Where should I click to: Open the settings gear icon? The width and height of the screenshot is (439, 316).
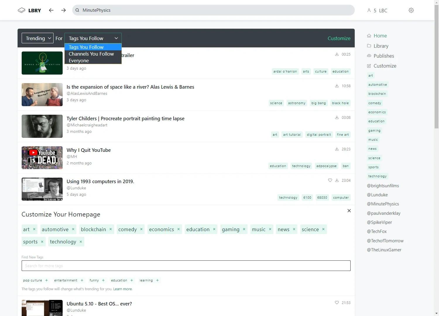pos(411,10)
